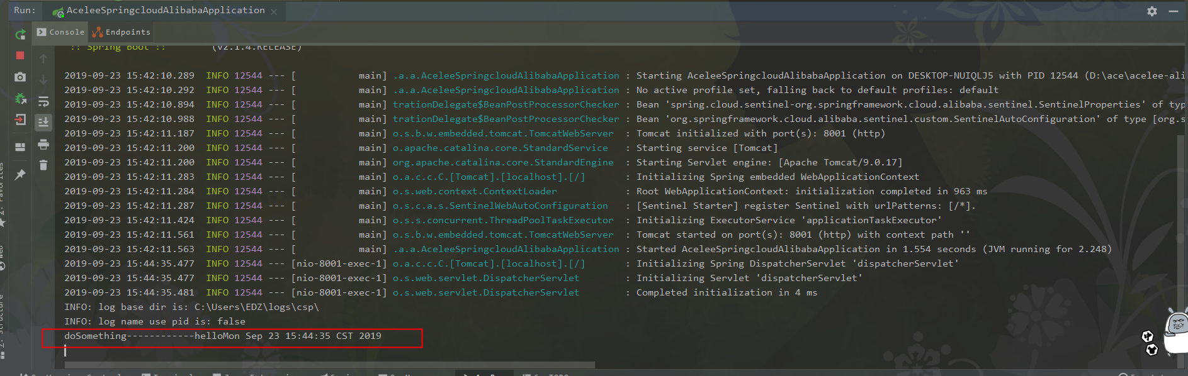Viewport: 1188px width, 376px height.
Task: Rerun the application with green rerun icon
Action: [x=20, y=35]
